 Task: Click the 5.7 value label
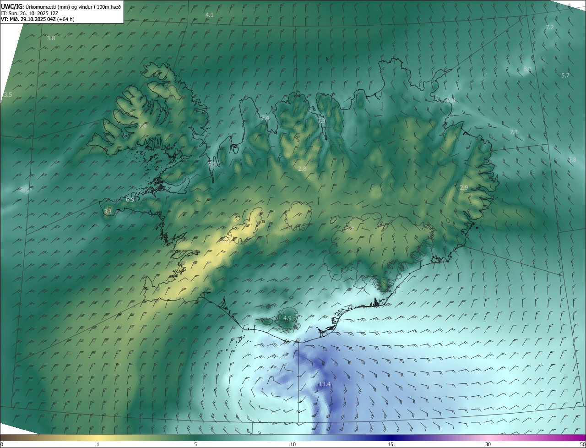tap(565, 76)
